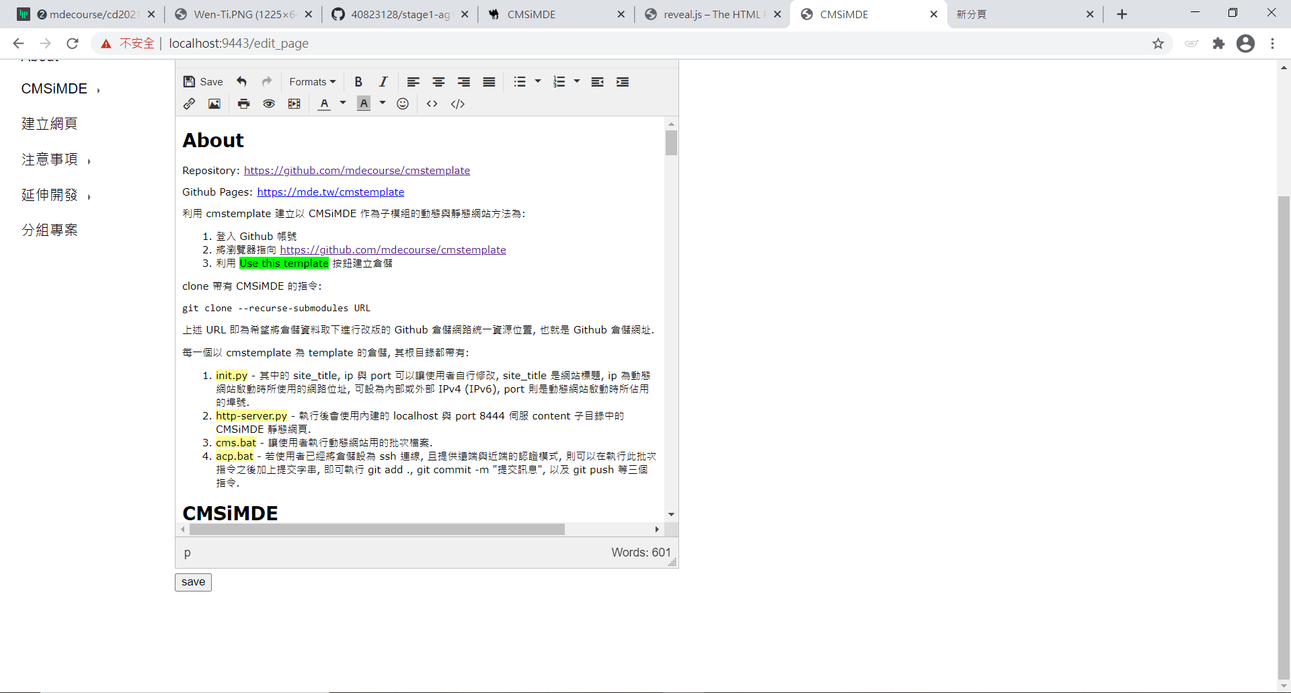
Task: Open the 建立網頁 sidebar item
Action: point(50,124)
